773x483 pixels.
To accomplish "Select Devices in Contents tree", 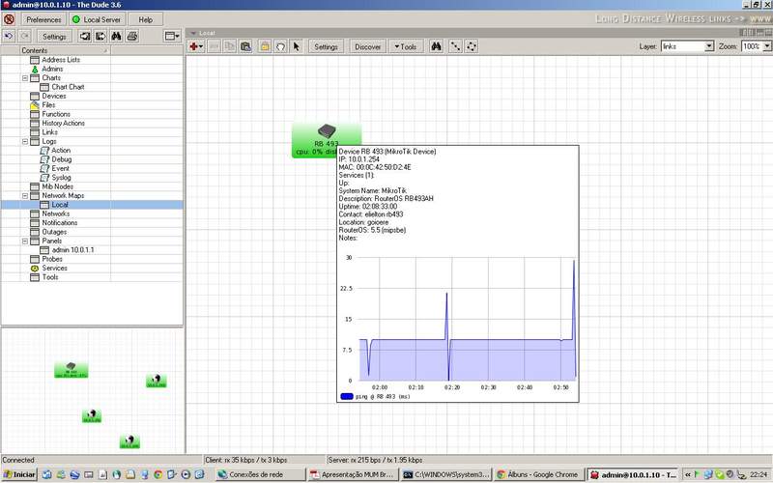I will coord(54,96).
